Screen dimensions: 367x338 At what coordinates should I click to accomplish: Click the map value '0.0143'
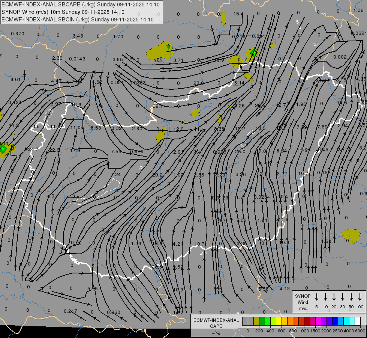point(77,59)
